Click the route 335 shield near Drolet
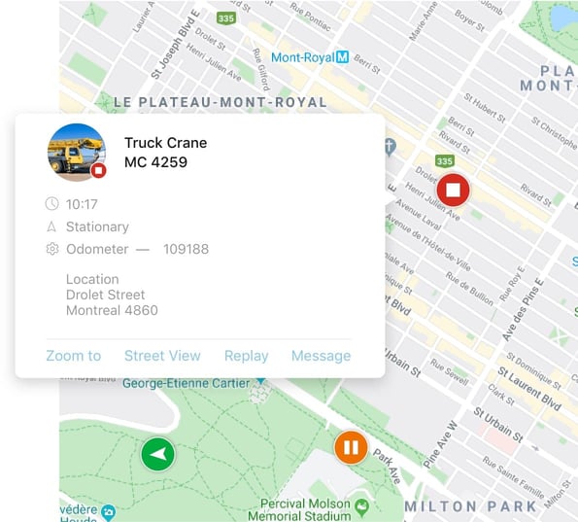The image size is (578, 522). [x=445, y=160]
